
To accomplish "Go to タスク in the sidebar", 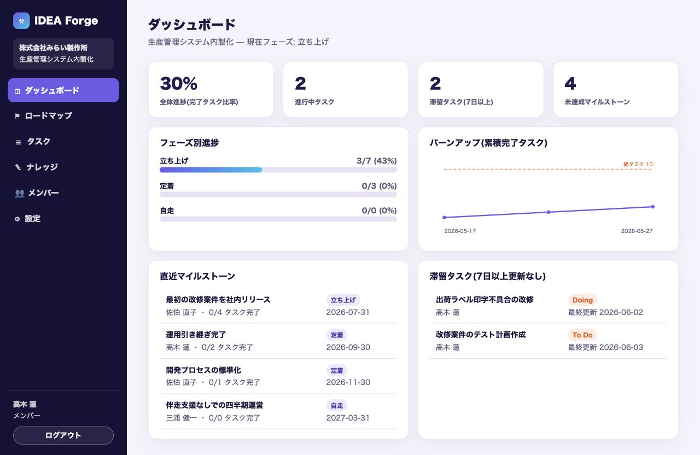I will [x=63, y=142].
